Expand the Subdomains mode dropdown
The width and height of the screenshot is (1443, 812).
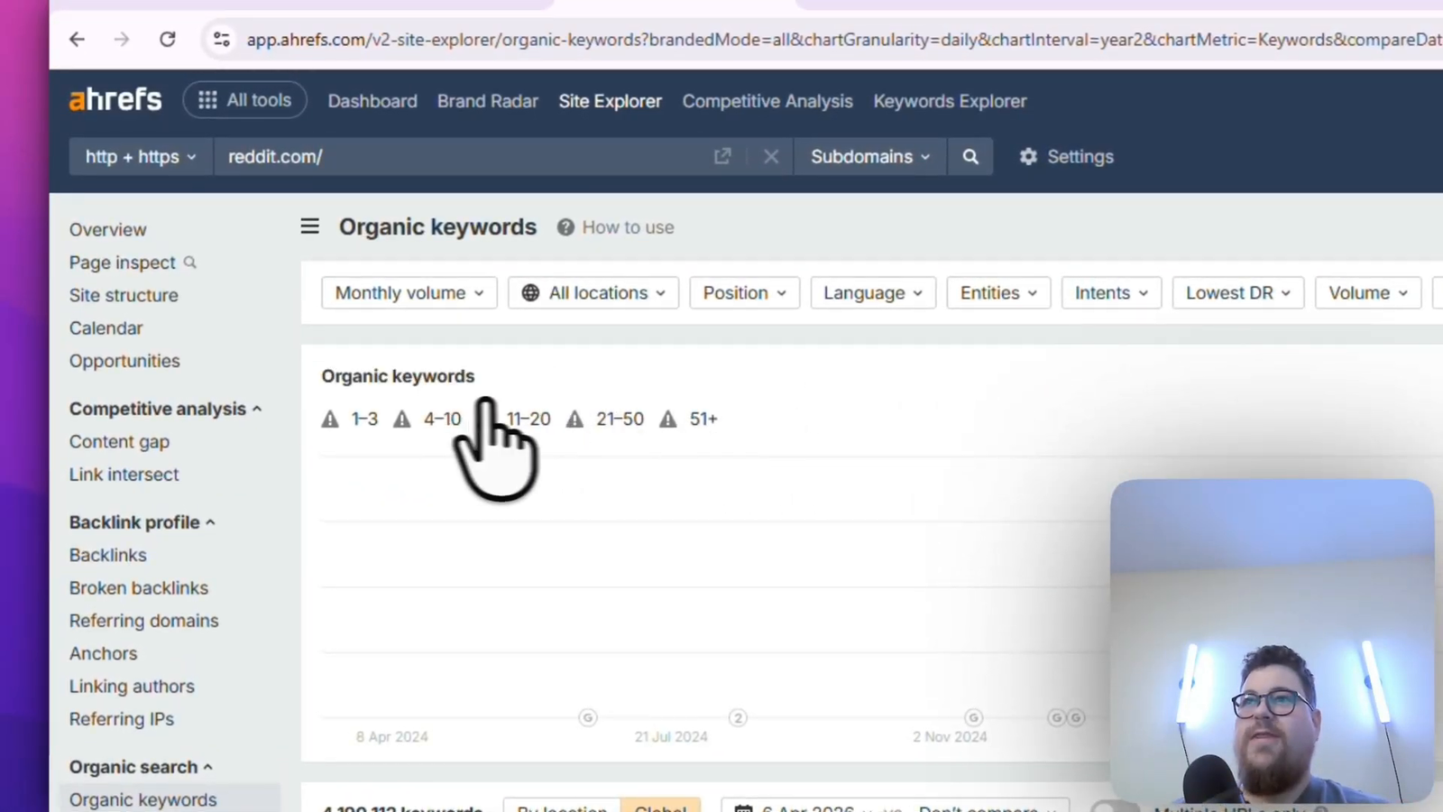point(869,156)
